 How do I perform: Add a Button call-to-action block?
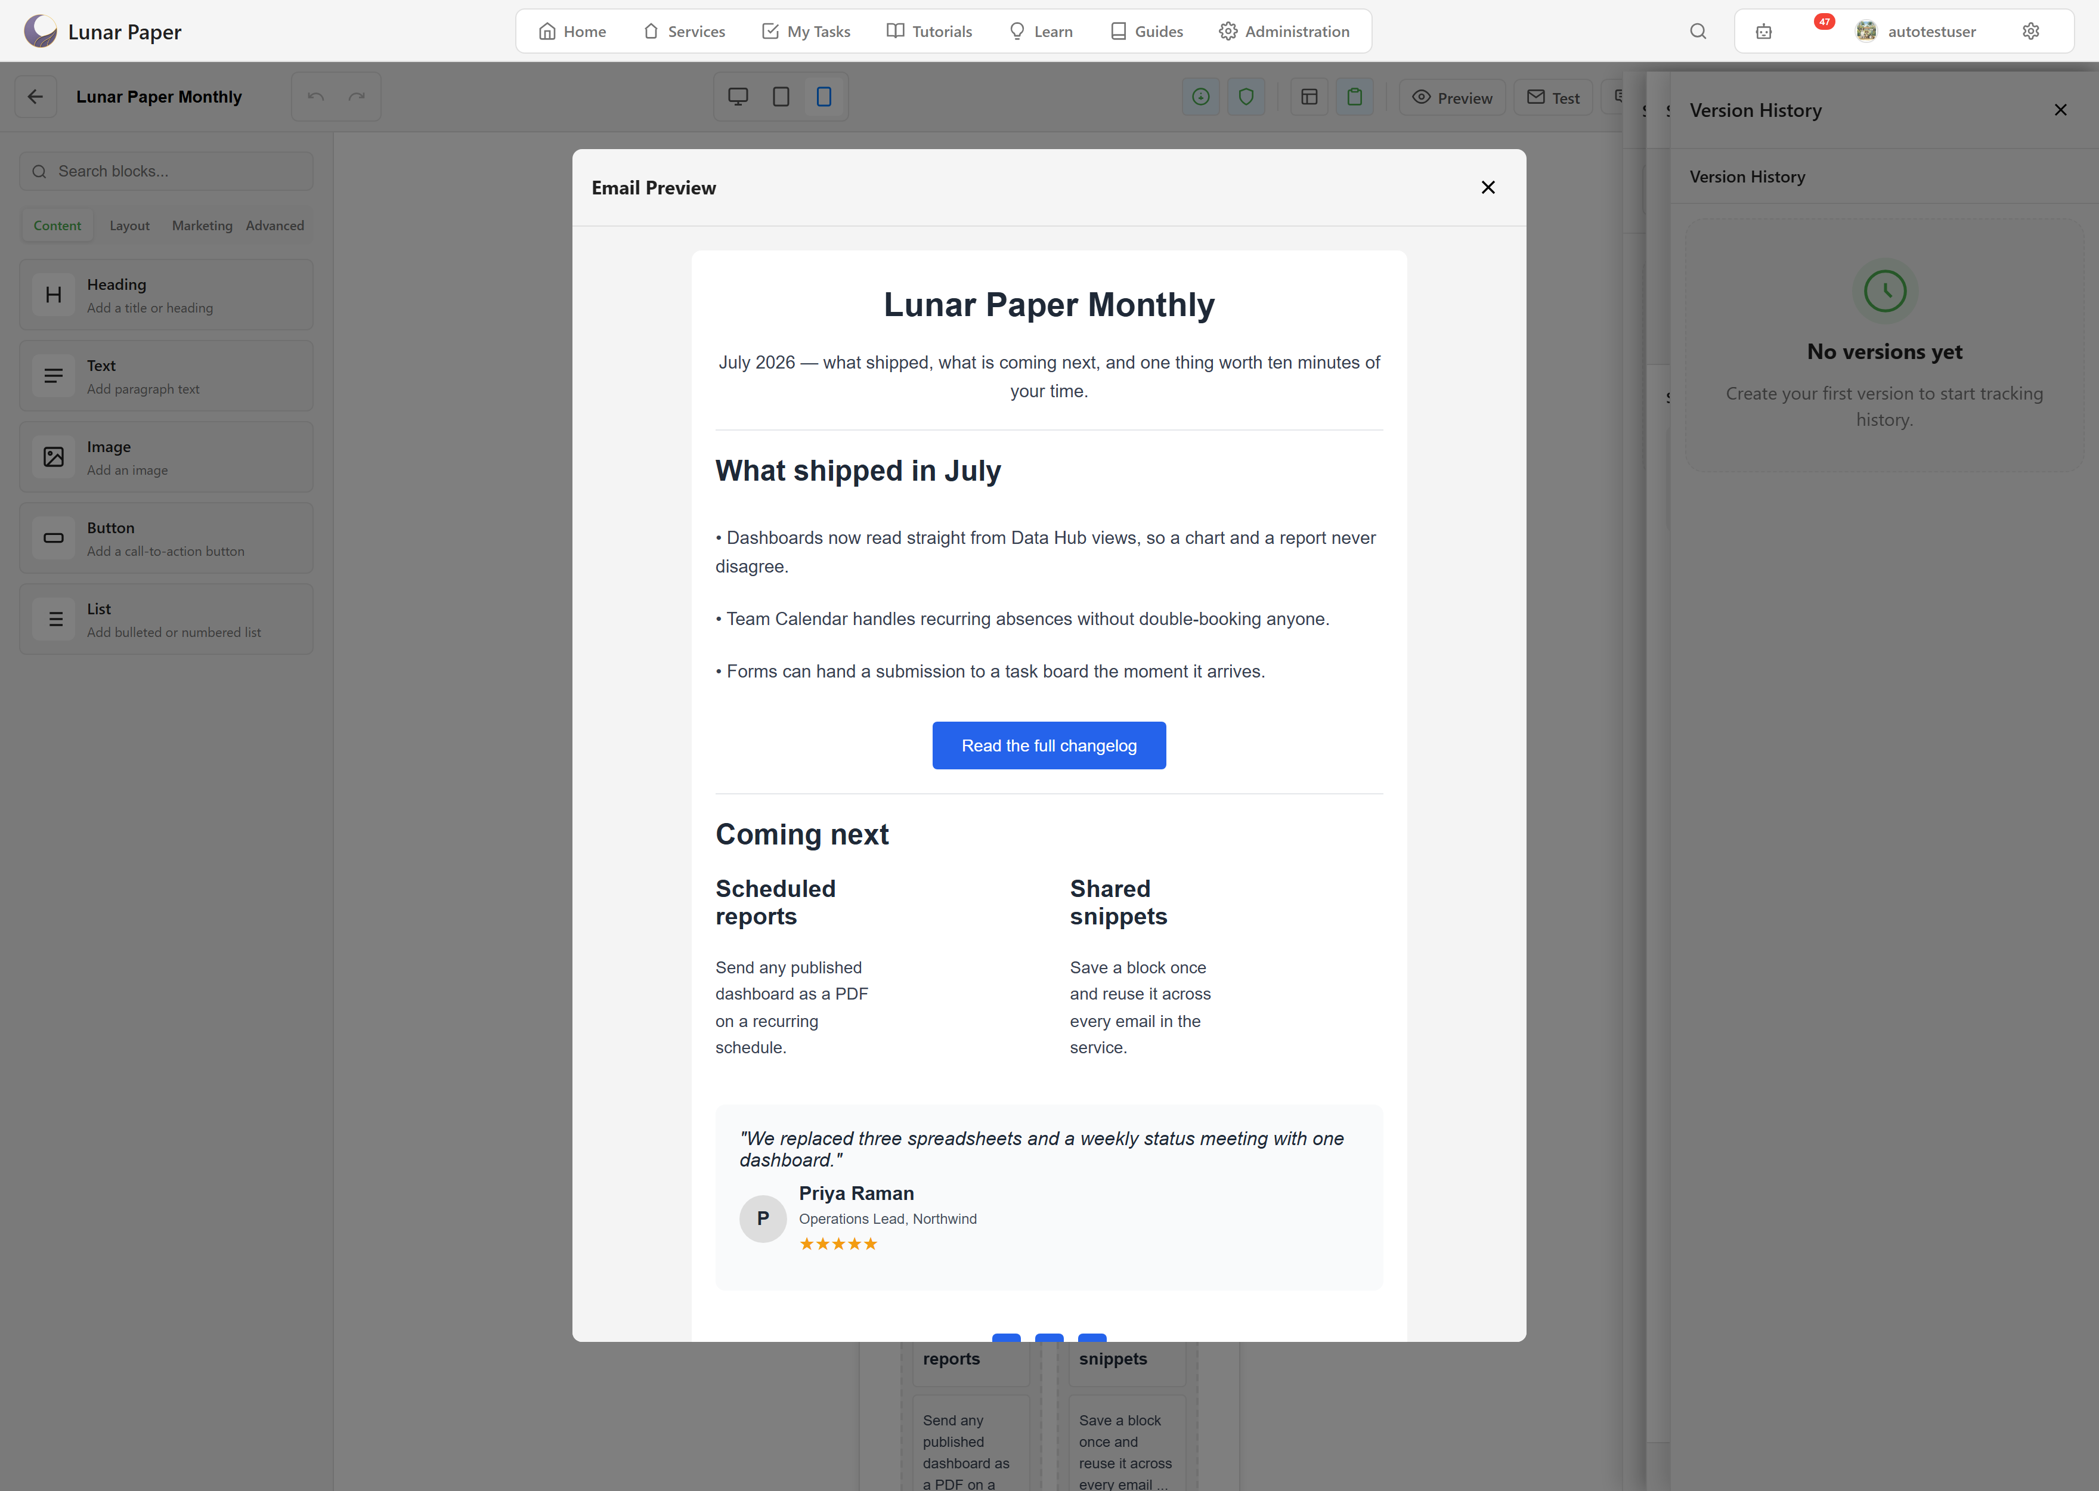coord(166,538)
